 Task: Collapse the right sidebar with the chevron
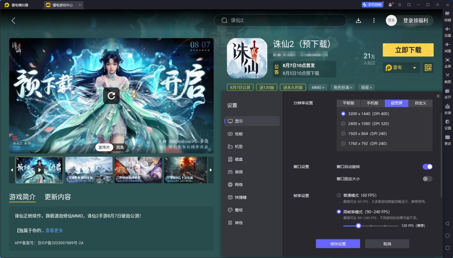[x=447, y=5]
